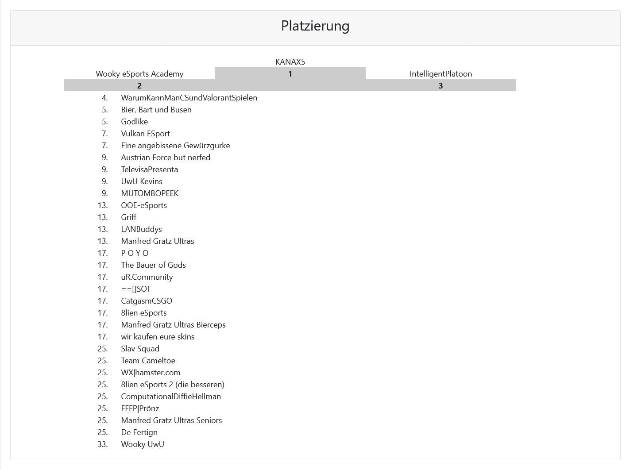This screenshot has width=630, height=470.
Task: Open The Bauer of Gods entry
Action: 153,265
